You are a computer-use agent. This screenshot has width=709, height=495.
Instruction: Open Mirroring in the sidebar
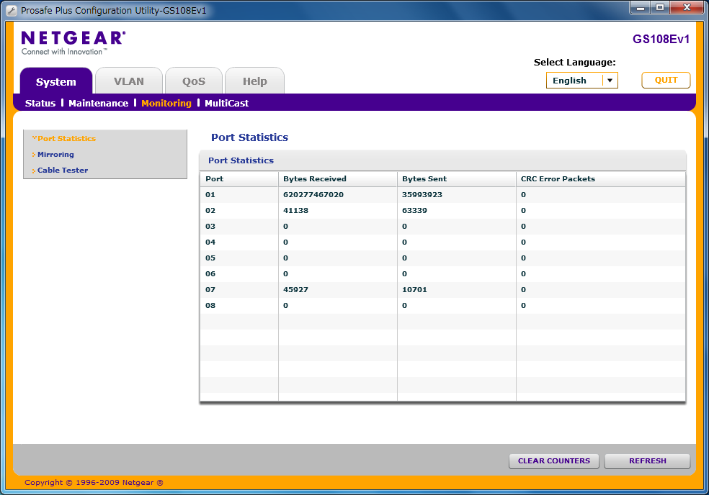tap(55, 155)
